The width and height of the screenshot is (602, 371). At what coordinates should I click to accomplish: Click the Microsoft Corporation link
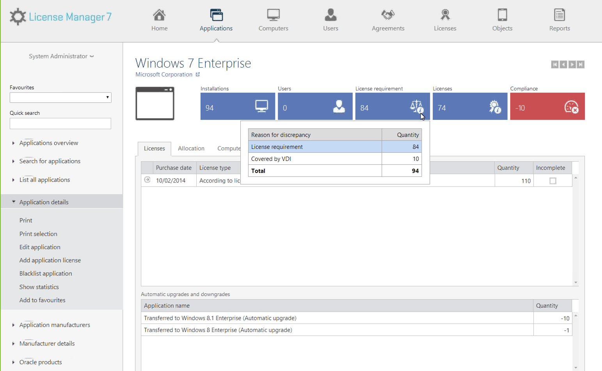coord(164,75)
